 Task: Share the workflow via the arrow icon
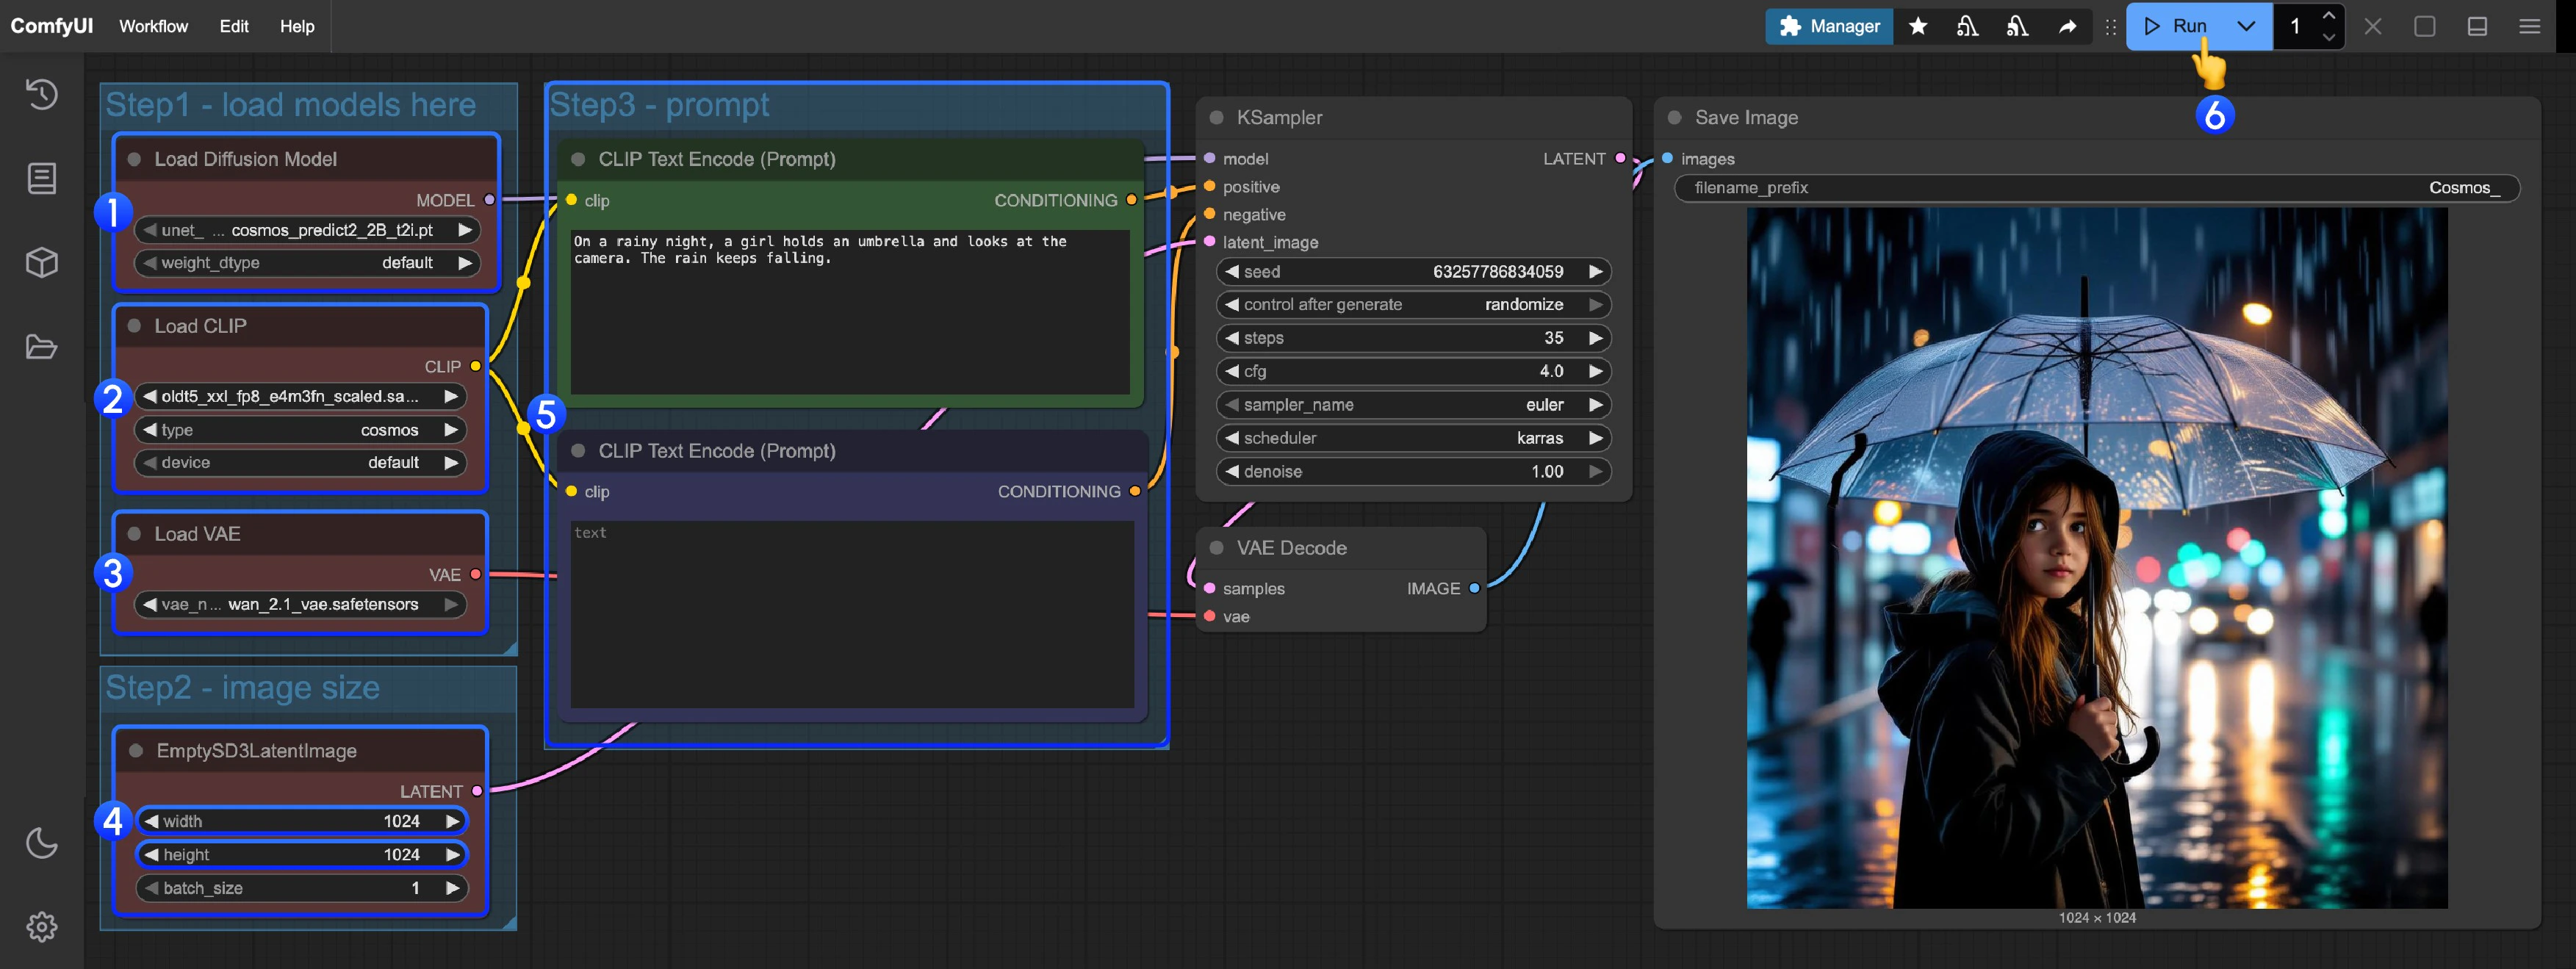[2067, 27]
